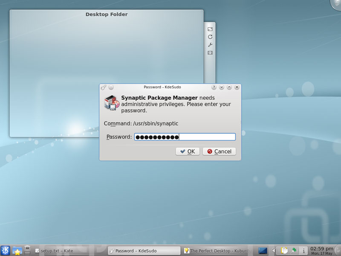Cancel the KdeSudo password prompt

(219, 151)
